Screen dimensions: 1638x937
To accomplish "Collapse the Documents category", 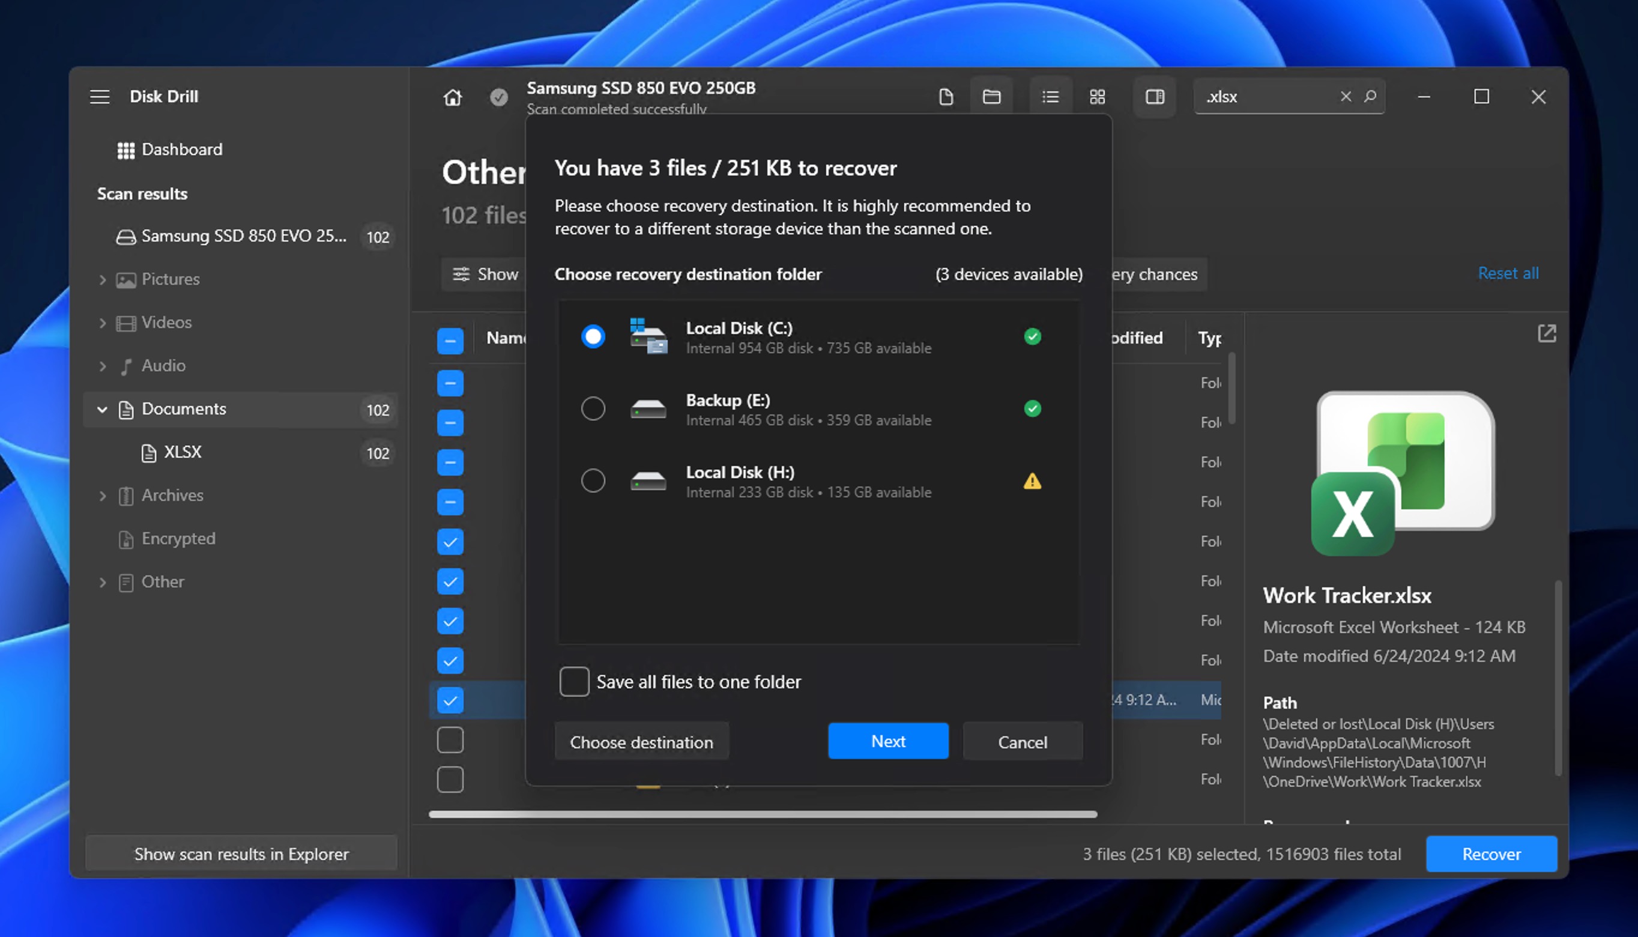I will [x=102, y=409].
